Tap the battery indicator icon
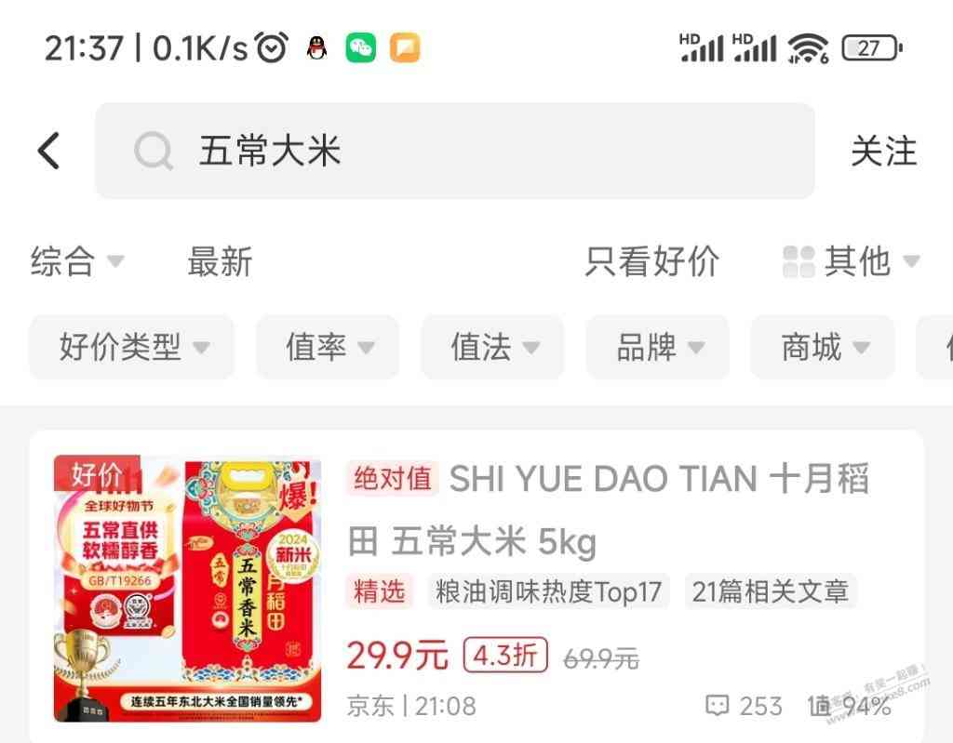This screenshot has height=743, width=953. [x=871, y=48]
